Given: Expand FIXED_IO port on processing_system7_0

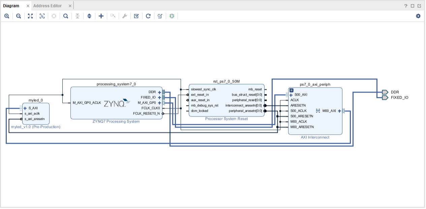Looking at the screenshot, I should 159,98.
